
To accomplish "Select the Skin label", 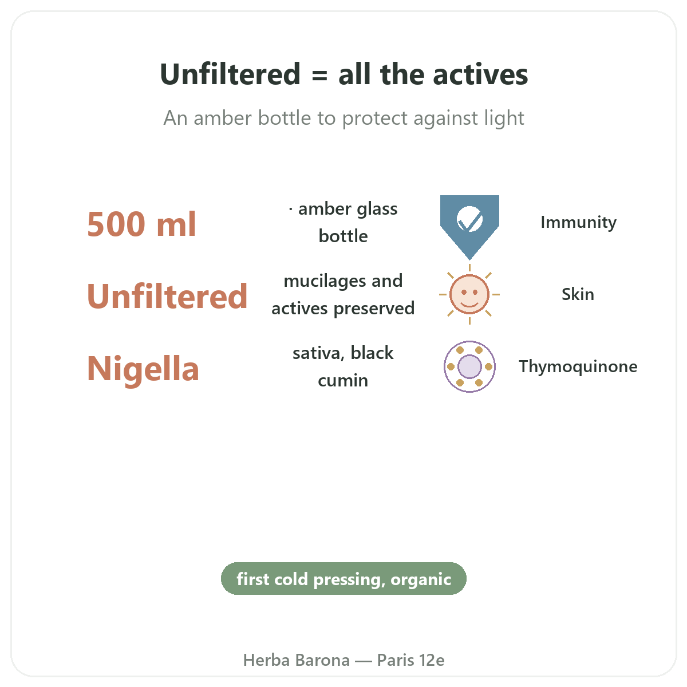I will click(x=578, y=294).
